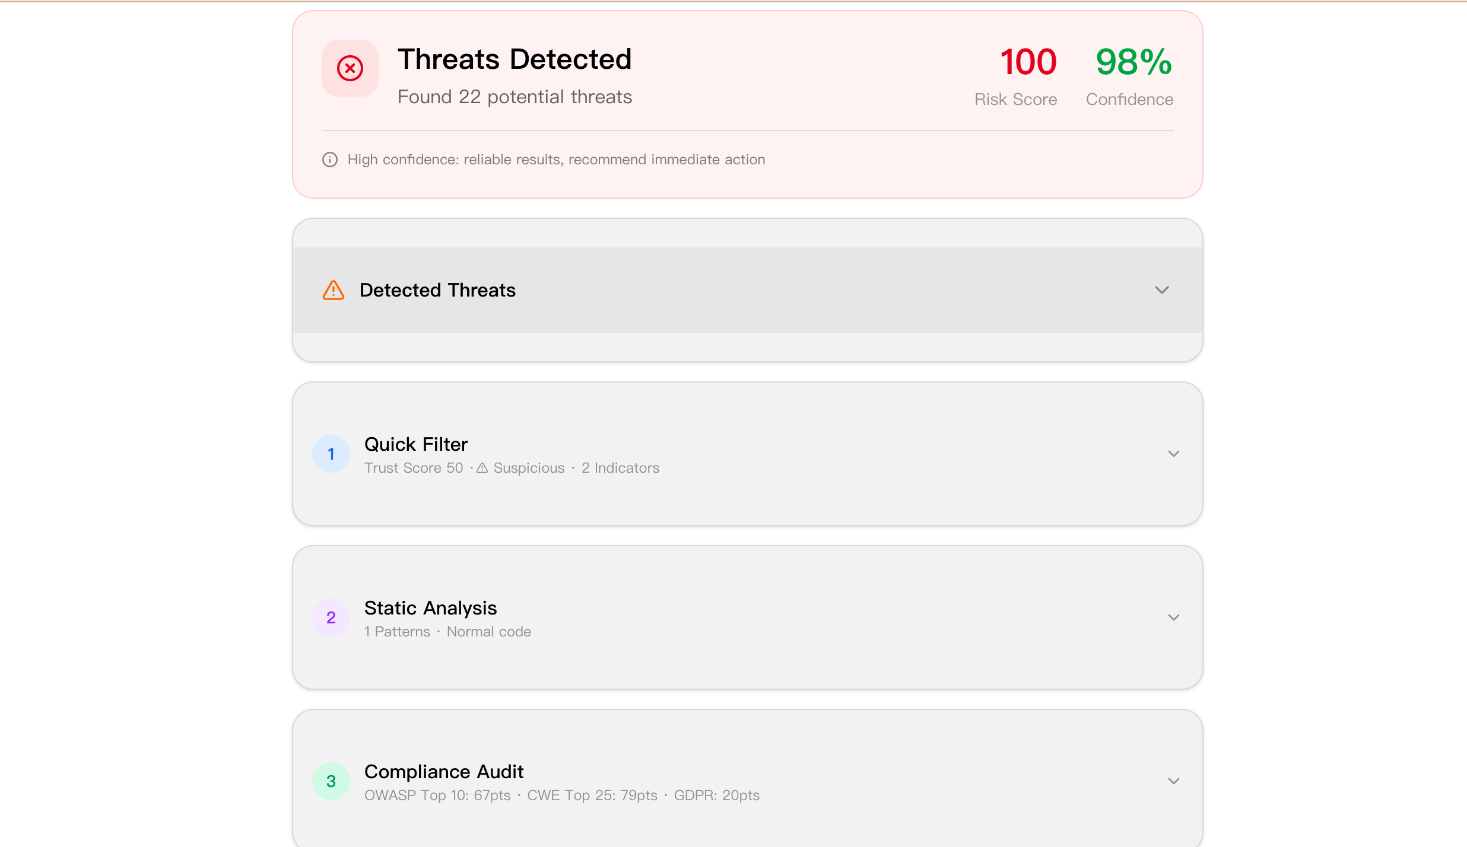Click the Trust Score 50 label

pos(413,468)
